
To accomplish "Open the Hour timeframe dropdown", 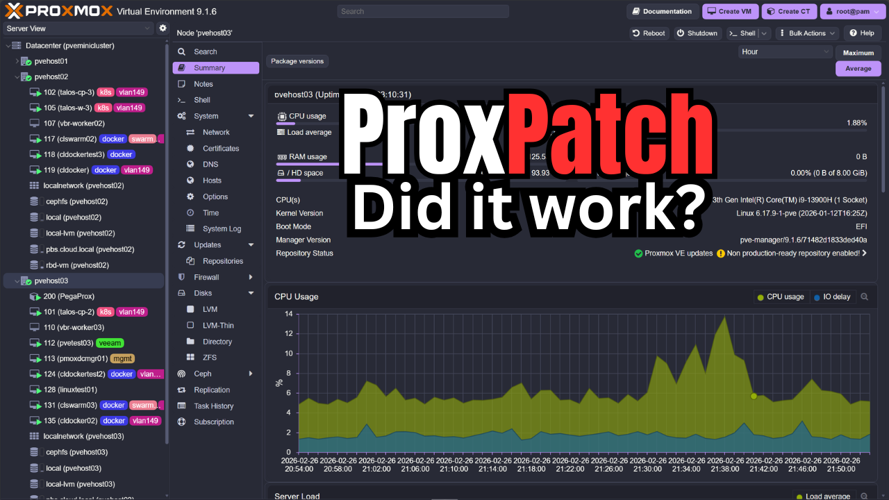I will click(785, 51).
